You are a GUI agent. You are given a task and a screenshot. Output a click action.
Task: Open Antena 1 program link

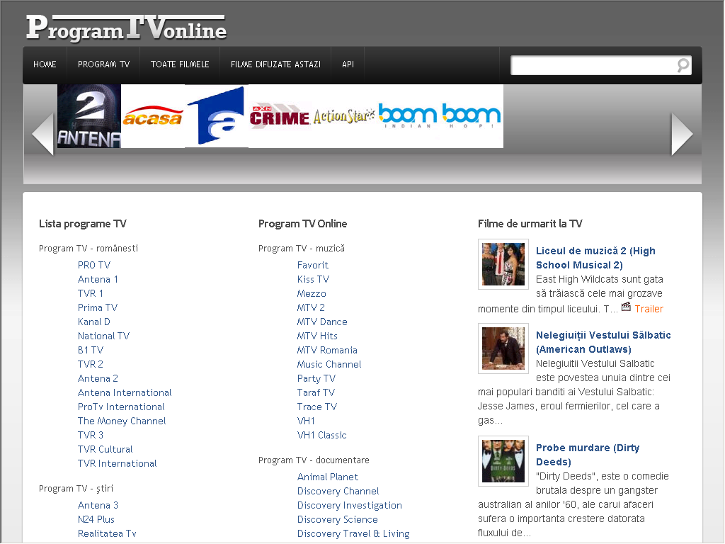98,279
